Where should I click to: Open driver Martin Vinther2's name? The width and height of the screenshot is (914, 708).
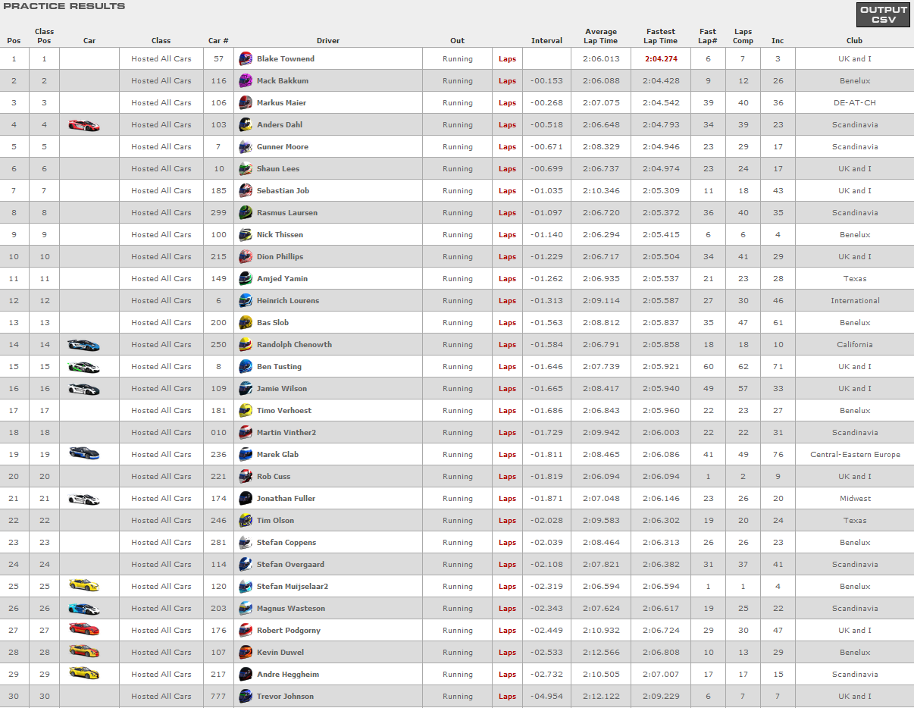(x=286, y=433)
